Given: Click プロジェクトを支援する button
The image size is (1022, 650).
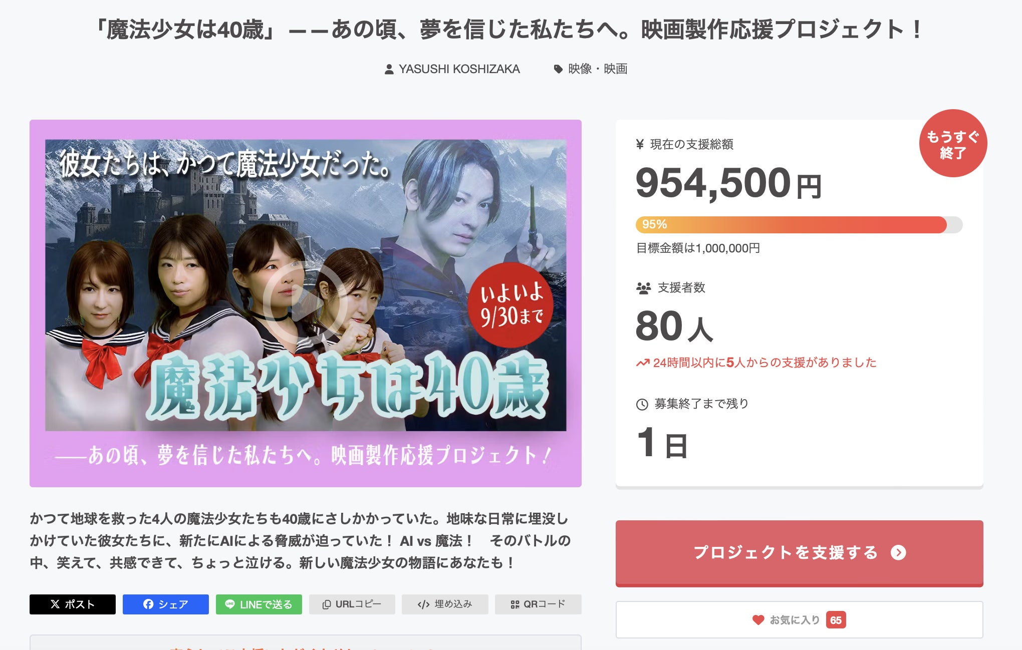Looking at the screenshot, I should pyautogui.click(x=799, y=552).
